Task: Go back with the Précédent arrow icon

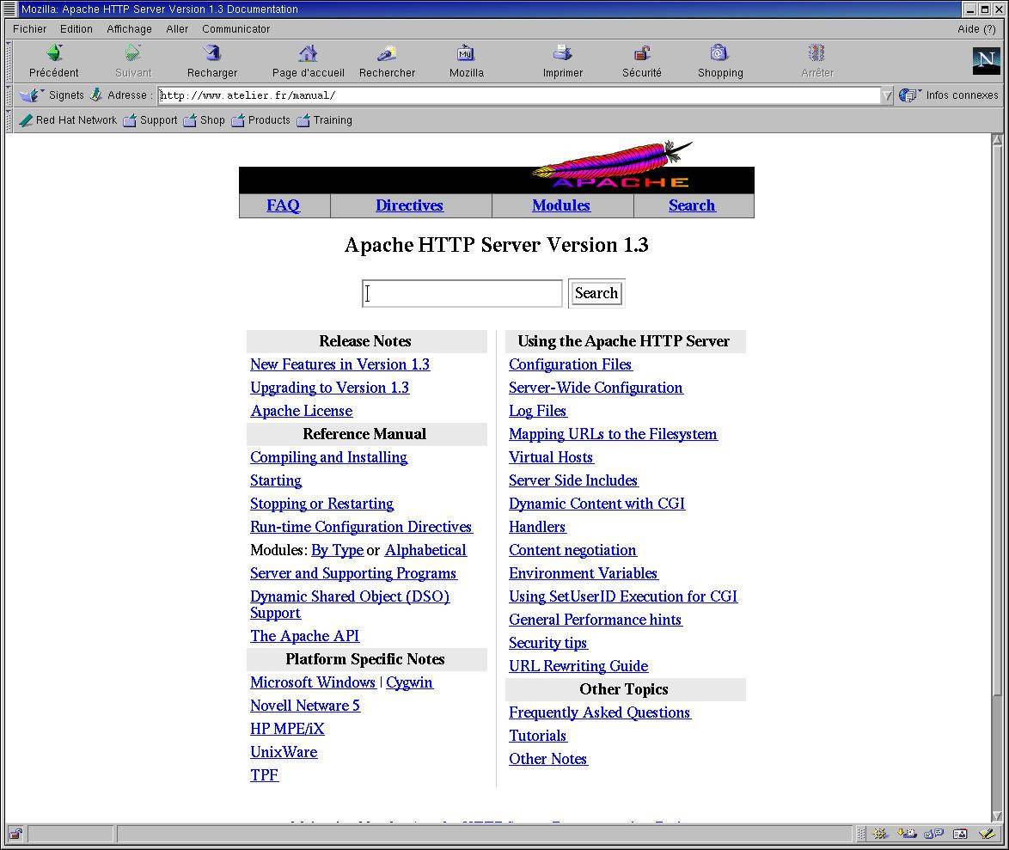Action: coord(54,52)
